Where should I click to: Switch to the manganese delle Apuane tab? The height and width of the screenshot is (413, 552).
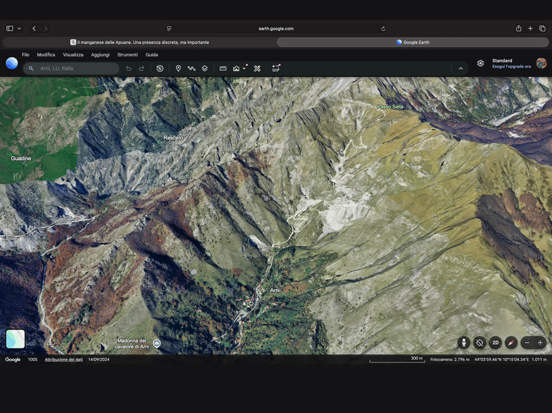(140, 42)
